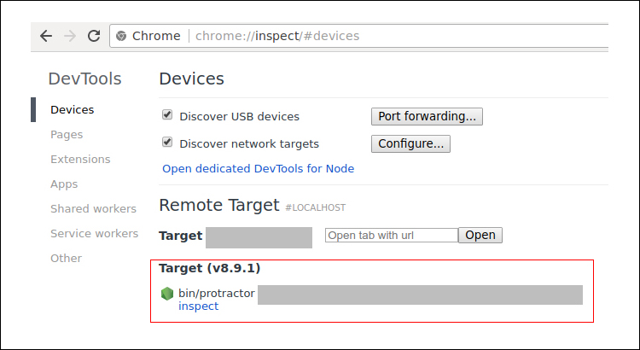Click the Chrome site info icon

coord(121,36)
